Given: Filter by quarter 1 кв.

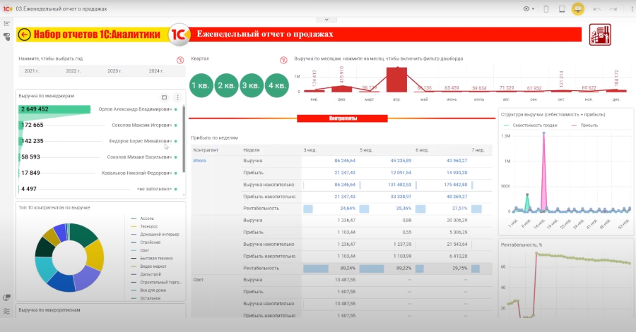Looking at the screenshot, I should pos(201,85).
